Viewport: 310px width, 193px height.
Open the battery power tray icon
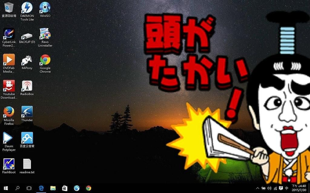click(x=263, y=188)
